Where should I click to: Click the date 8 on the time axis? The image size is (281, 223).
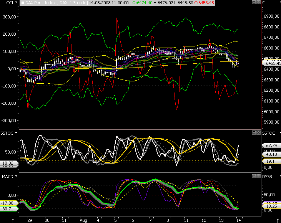click(x=168, y=220)
